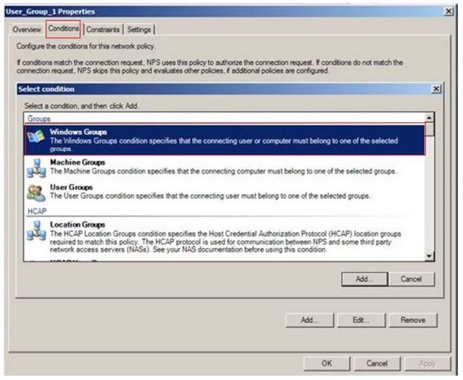The height and width of the screenshot is (380, 463).
Task: Select Machine Groups condition entry
Action: (x=78, y=162)
